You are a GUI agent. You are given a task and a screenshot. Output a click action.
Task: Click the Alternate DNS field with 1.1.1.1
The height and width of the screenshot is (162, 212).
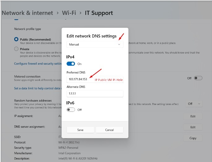[x=95, y=94]
